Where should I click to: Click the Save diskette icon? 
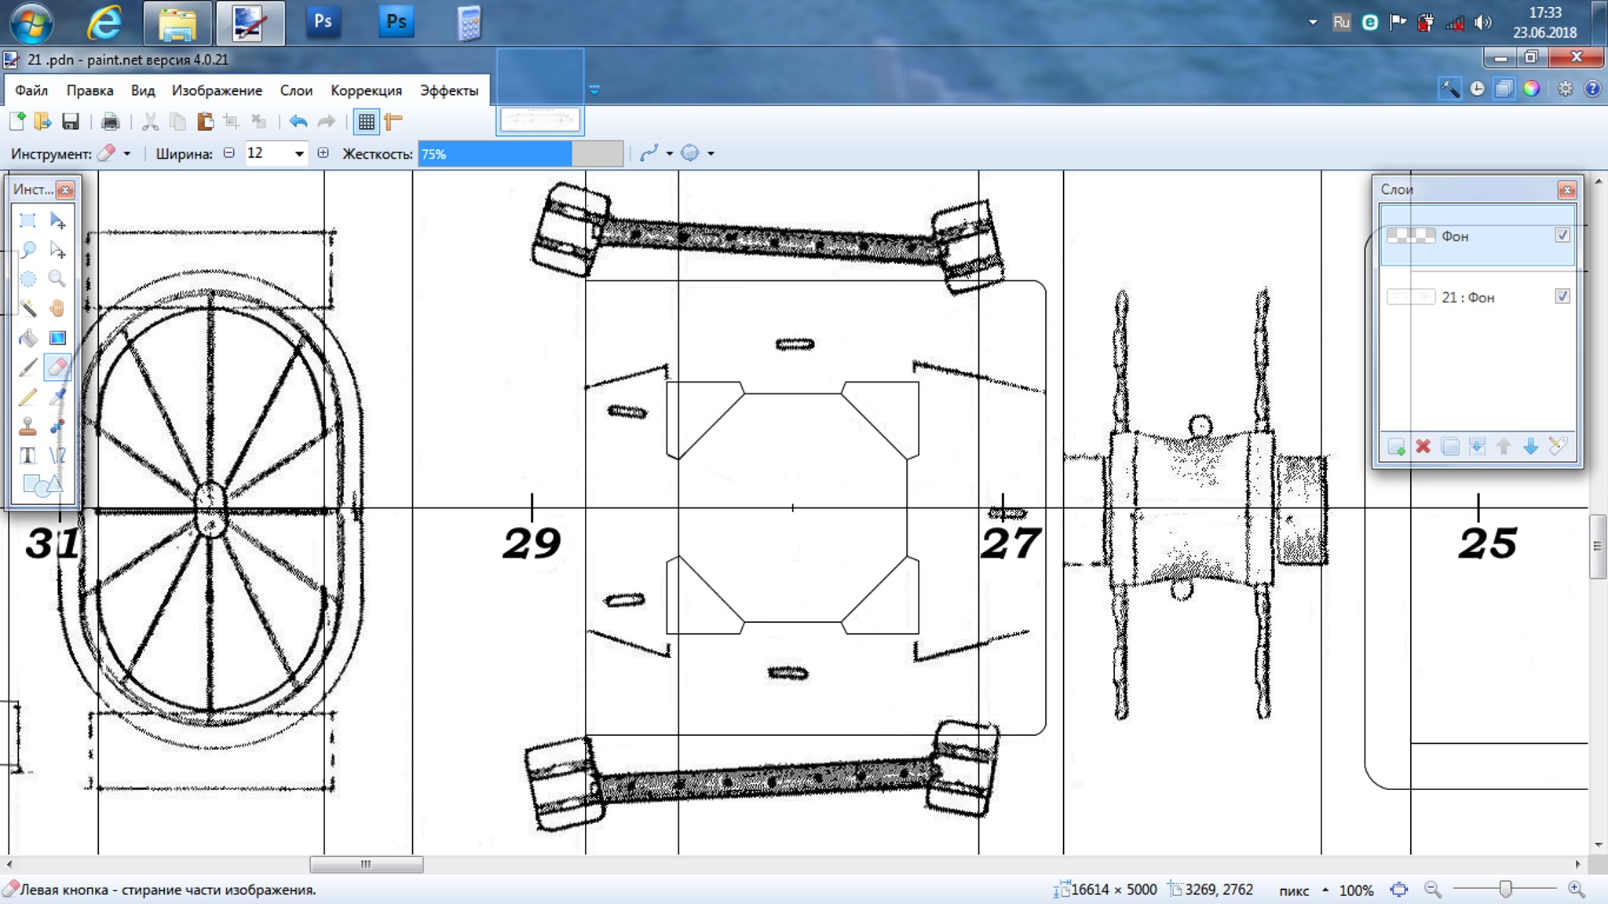71,121
